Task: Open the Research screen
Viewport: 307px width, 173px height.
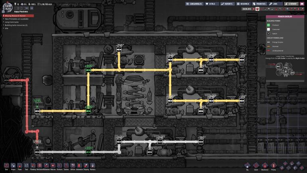Action: coord(243,4)
